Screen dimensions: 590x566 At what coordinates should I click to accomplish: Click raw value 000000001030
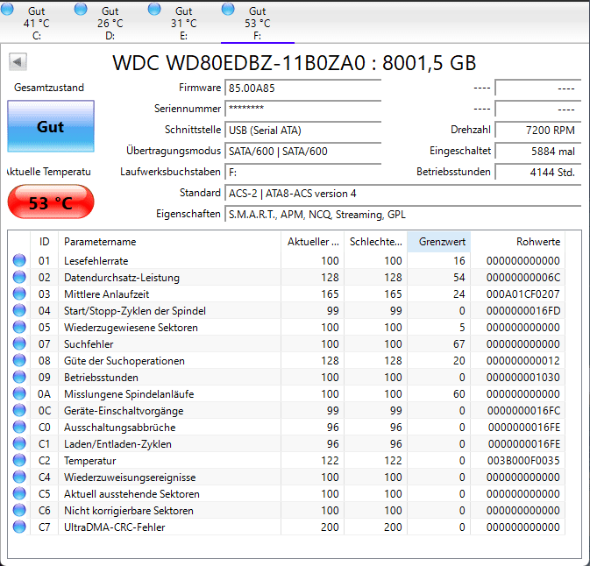pos(523,378)
